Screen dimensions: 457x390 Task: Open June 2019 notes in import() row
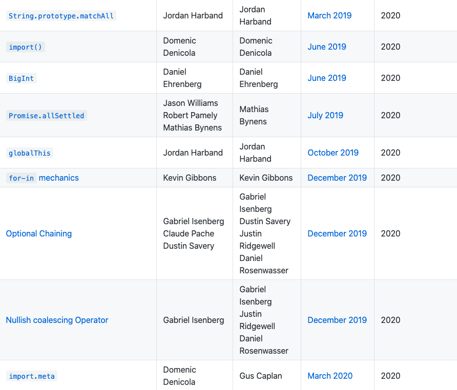327,47
